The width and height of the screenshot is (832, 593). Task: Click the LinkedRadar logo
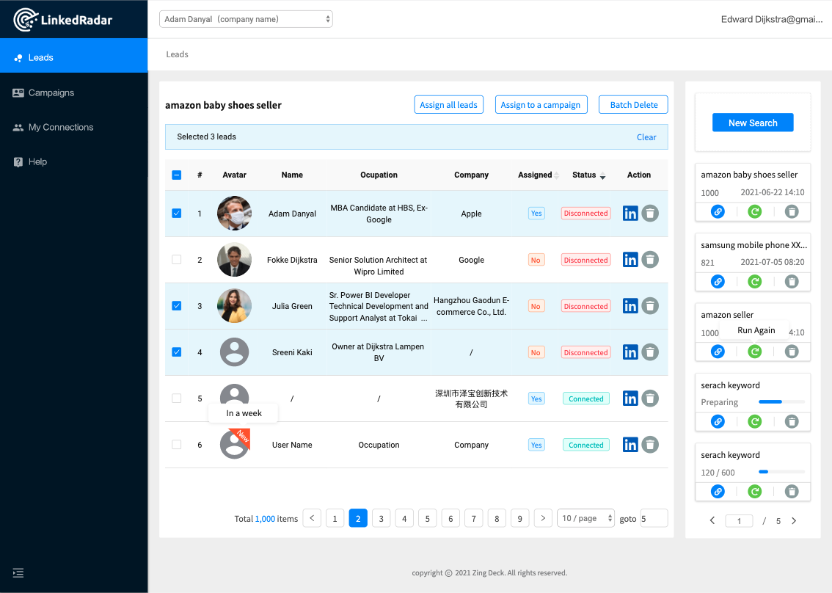tap(62, 20)
